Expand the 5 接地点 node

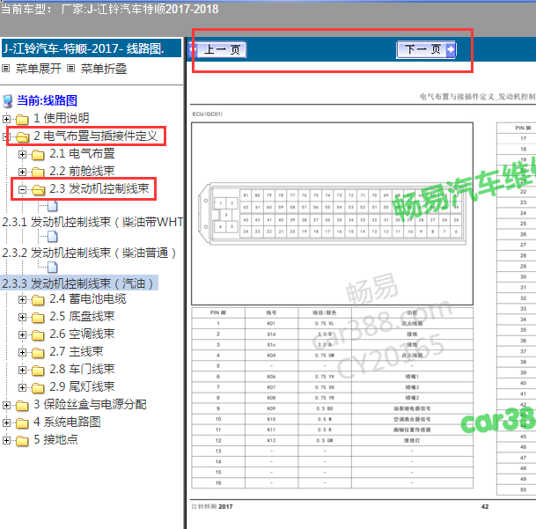[6, 440]
